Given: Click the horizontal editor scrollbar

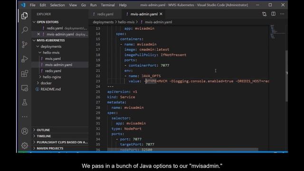Looking at the screenshot, I should [182, 150].
